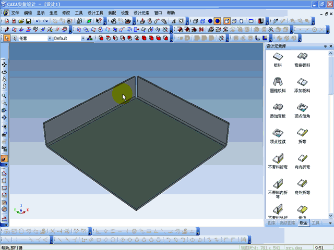The width and height of the screenshot is (334, 250).
Task: Toggle the highlighted orange icon in left toolbar
Action: [4, 158]
